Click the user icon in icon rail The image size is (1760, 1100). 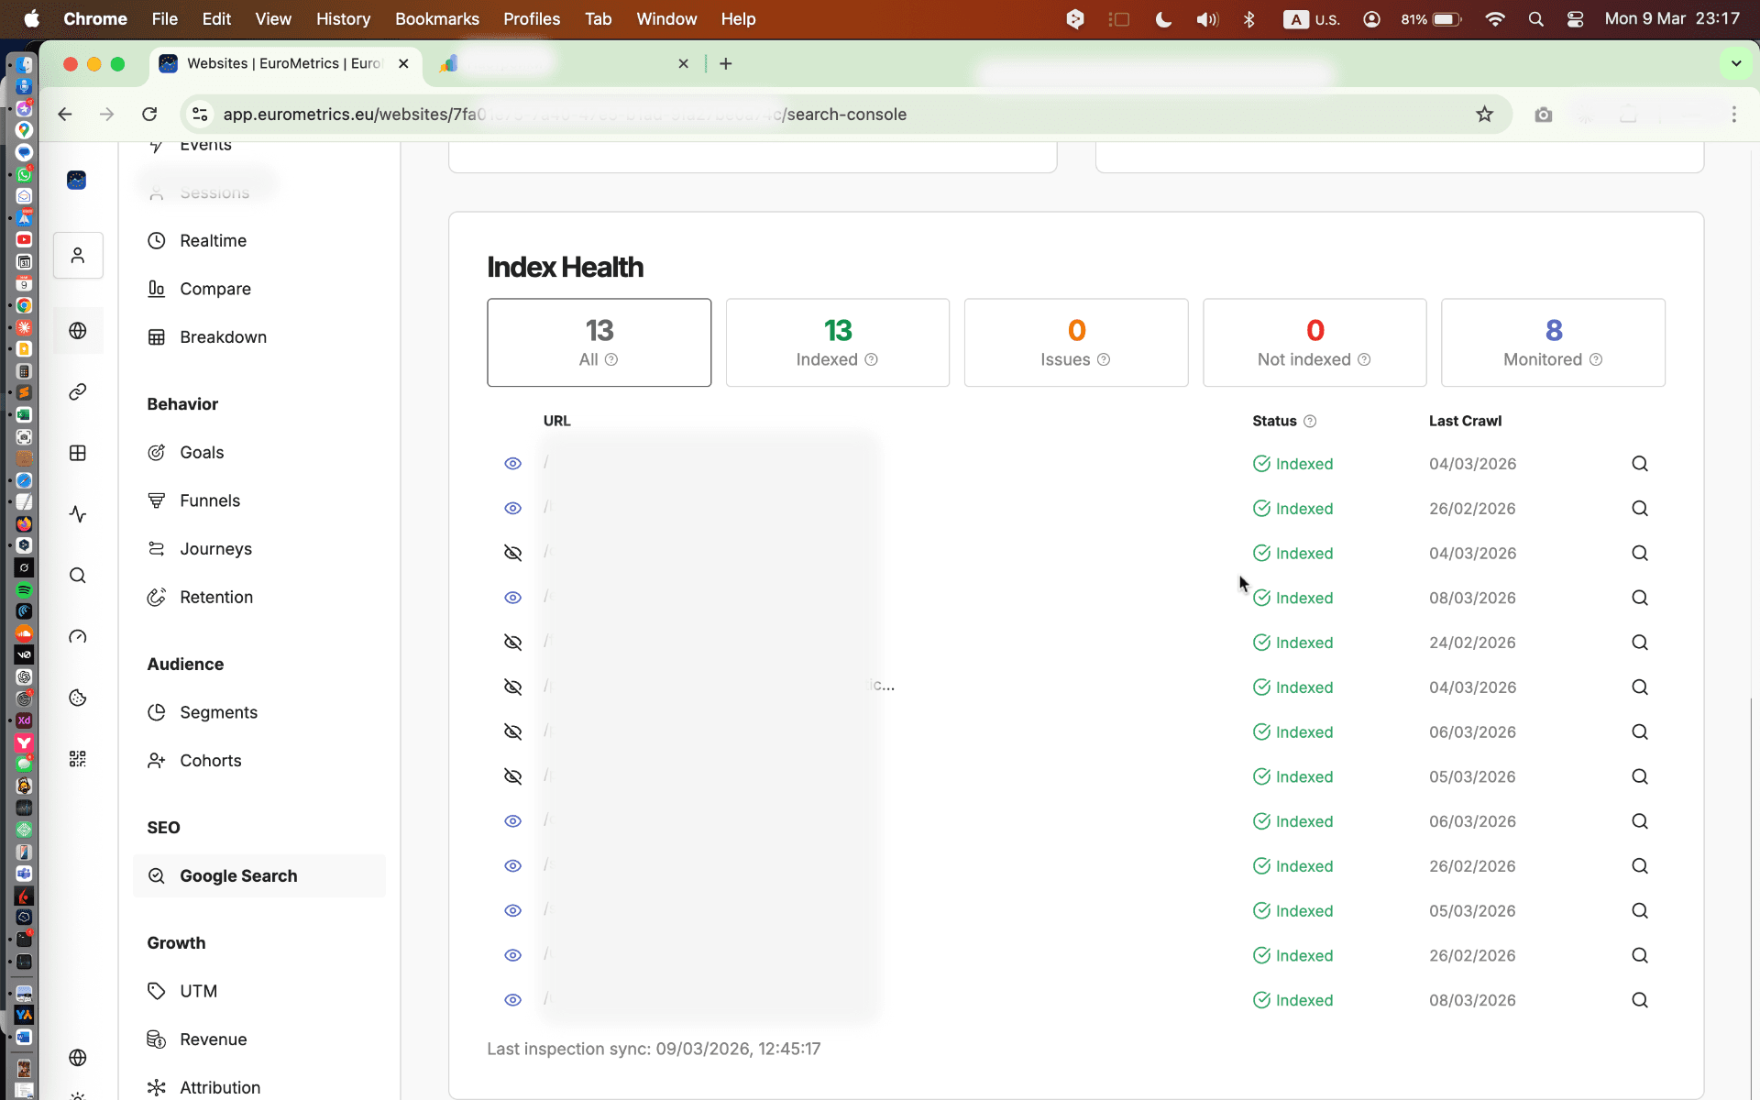point(78,255)
